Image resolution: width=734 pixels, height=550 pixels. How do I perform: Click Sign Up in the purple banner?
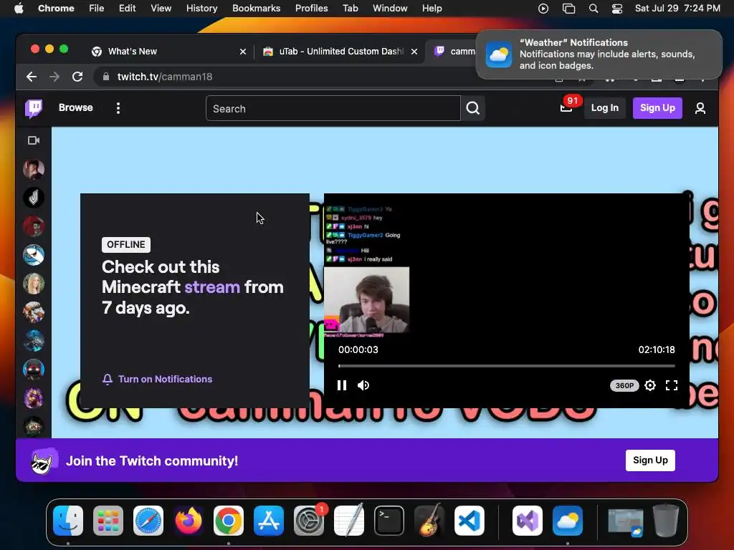tap(650, 460)
